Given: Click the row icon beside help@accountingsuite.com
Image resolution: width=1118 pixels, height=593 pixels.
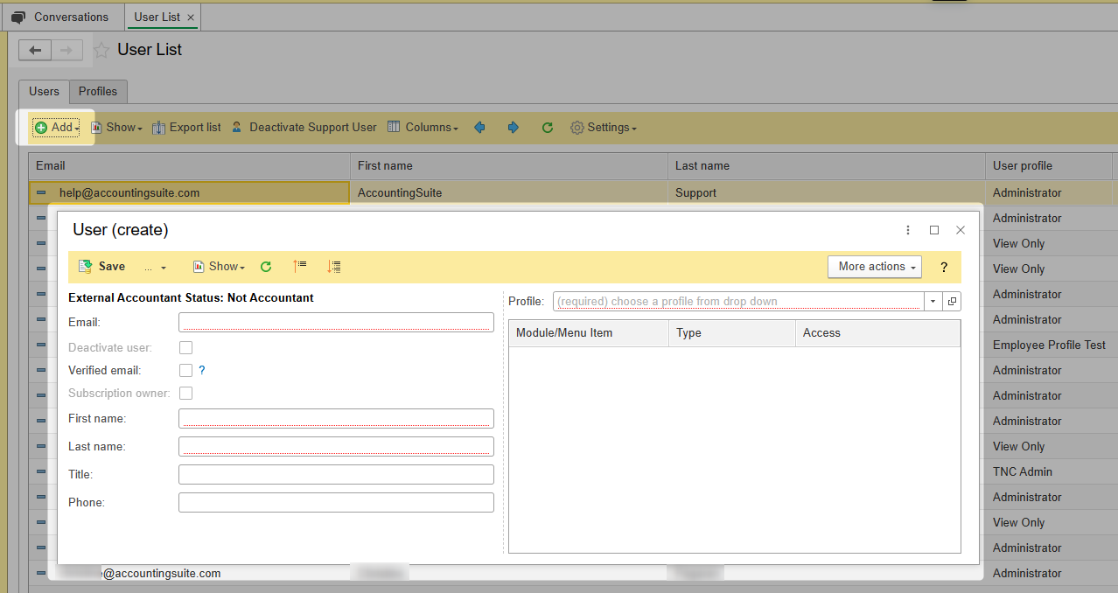Looking at the screenshot, I should 41,192.
